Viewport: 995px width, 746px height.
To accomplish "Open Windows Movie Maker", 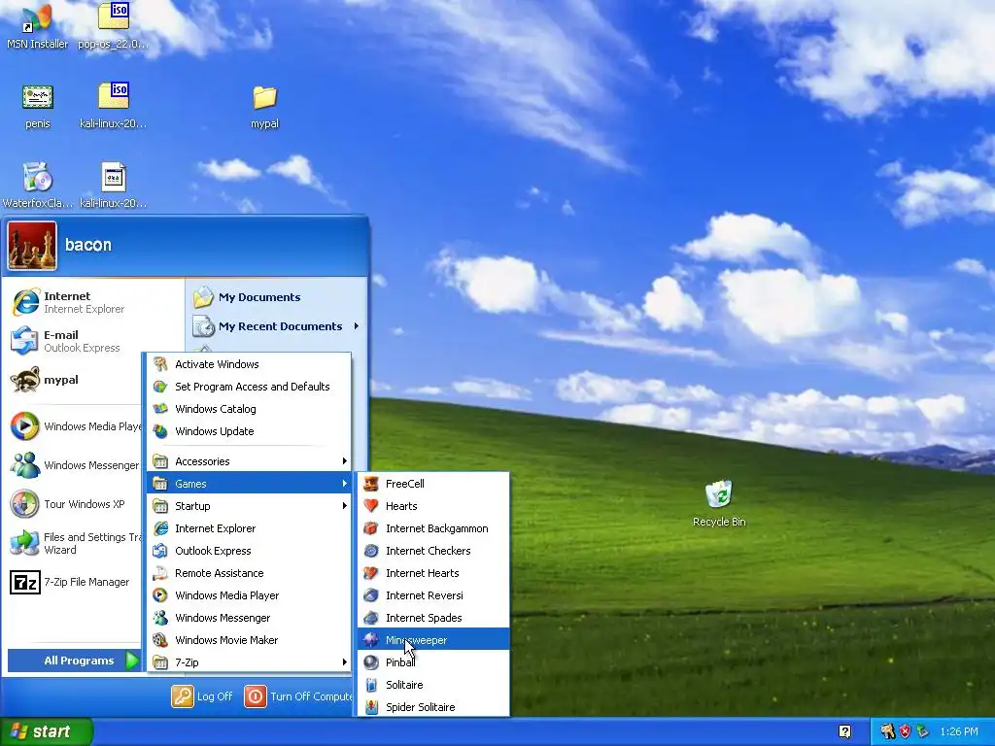I will click(249, 640).
